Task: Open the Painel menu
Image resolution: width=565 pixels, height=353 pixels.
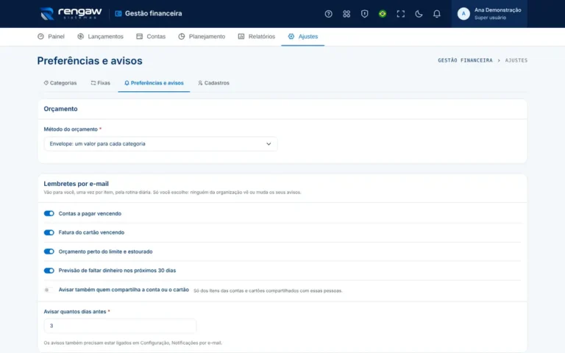Action: (51, 36)
